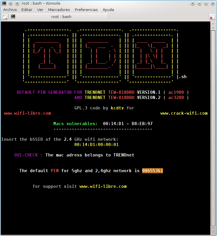Open the Marcadores menu
The height and width of the screenshot is (236, 217).
[x=59, y=10]
